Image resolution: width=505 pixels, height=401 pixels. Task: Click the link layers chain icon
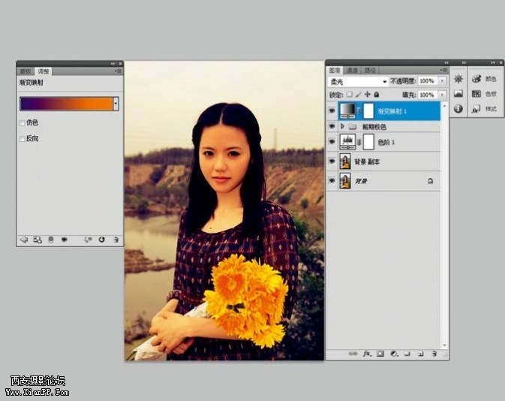point(353,353)
